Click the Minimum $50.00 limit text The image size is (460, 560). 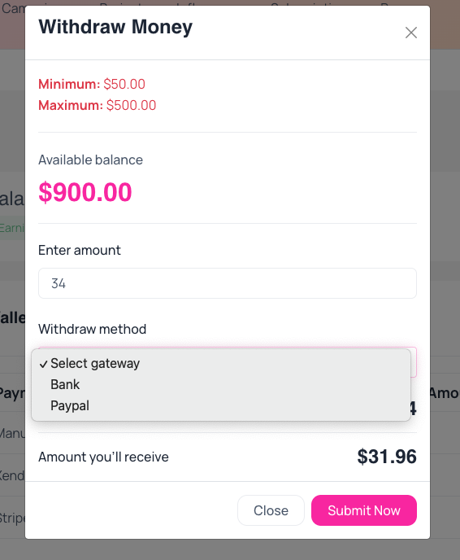(92, 85)
